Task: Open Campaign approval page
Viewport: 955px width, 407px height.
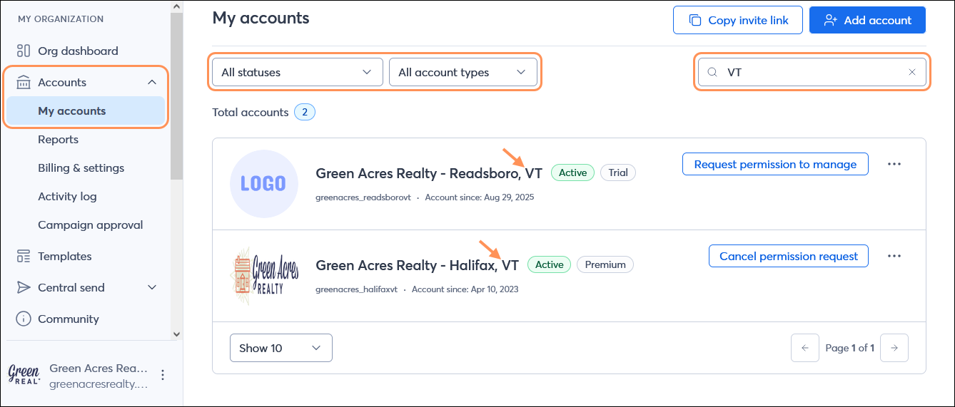Action: pyautogui.click(x=90, y=225)
